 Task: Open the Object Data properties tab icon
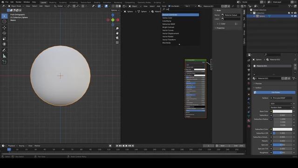pyautogui.click(x=249, y=116)
